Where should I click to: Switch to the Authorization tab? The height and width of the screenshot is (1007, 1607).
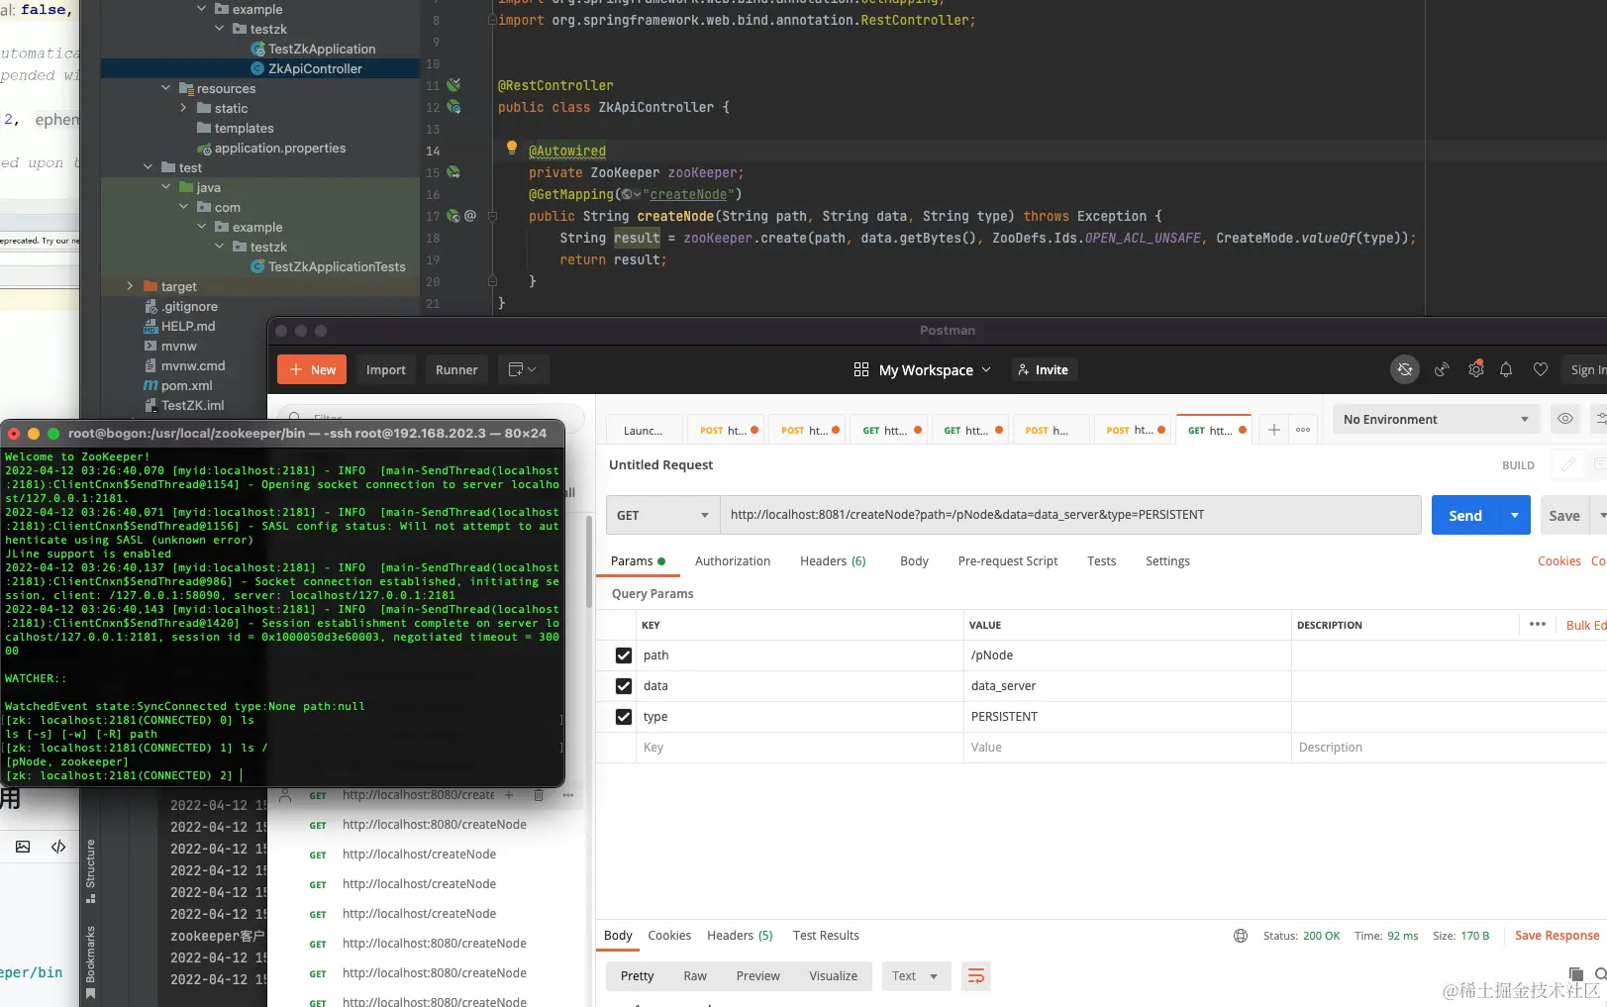[733, 561]
